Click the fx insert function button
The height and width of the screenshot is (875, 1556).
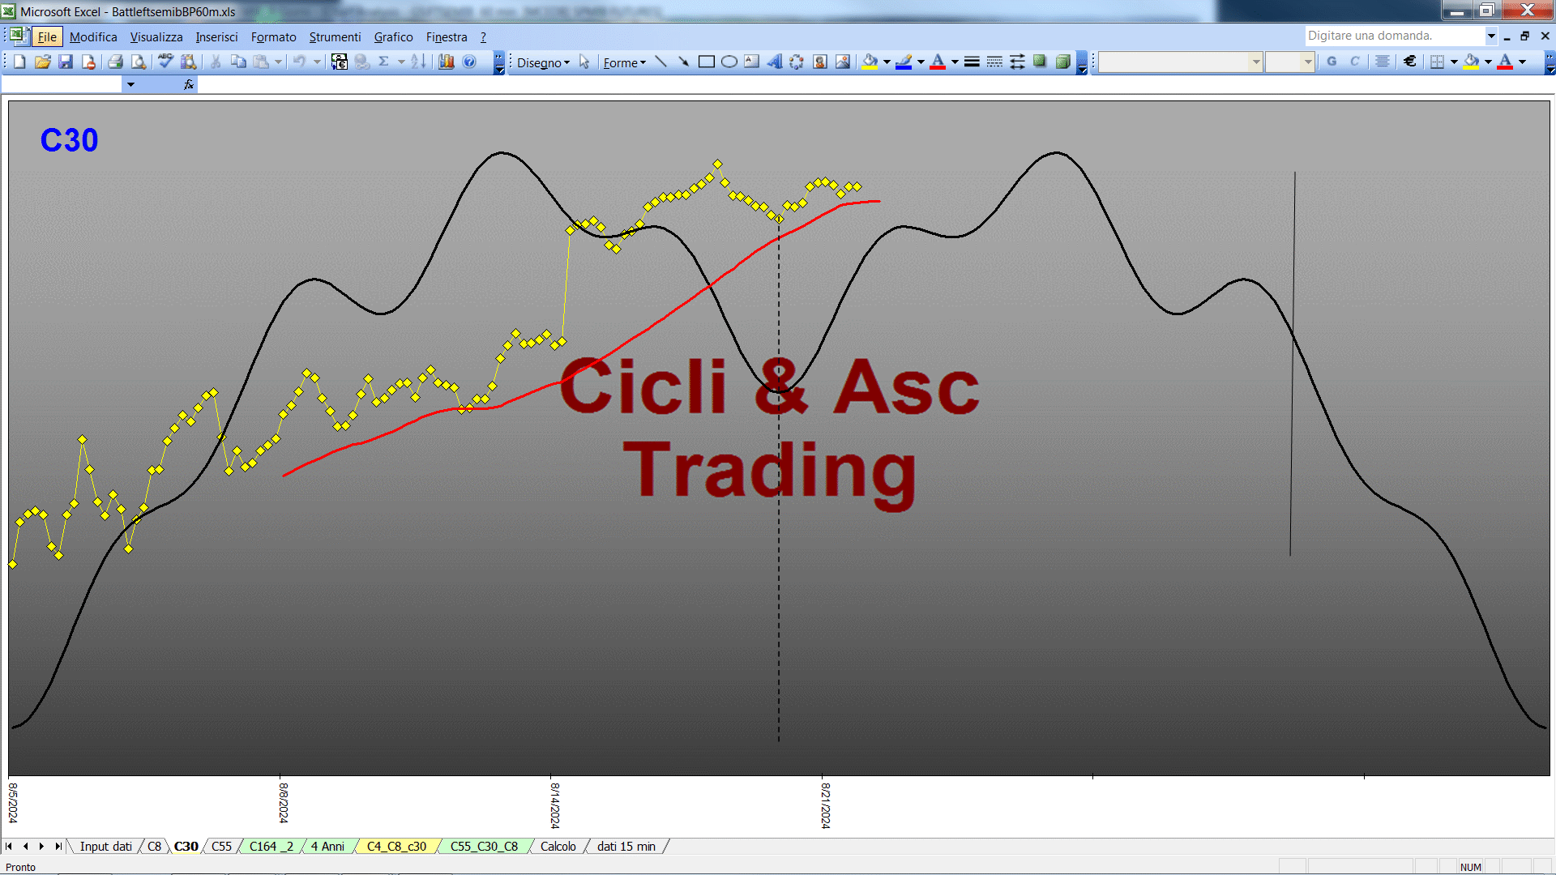[x=189, y=84]
